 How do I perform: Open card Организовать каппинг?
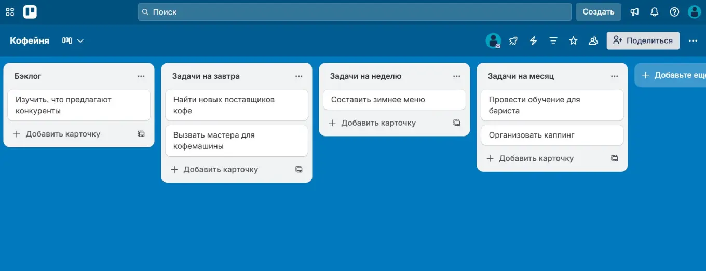click(552, 135)
